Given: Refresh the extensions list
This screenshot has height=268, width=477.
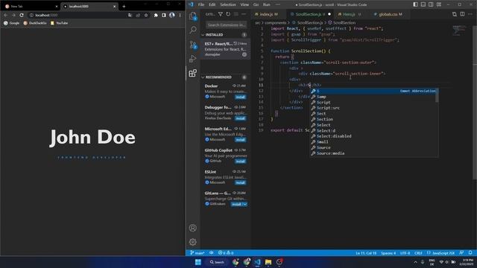Looking at the screenshot, I should click(x=228, y=14).
